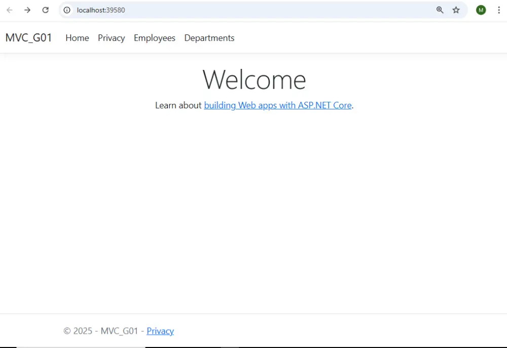Select the Employees navigation item

coord(154,37)
